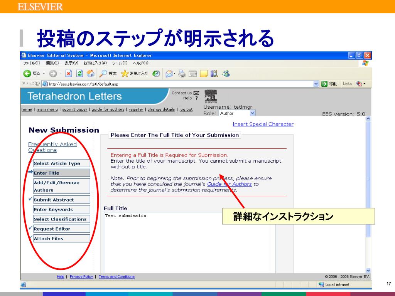Click the page scrollbar down arrow
This screenshot has height=296, width=395.
tap(368, 271)
